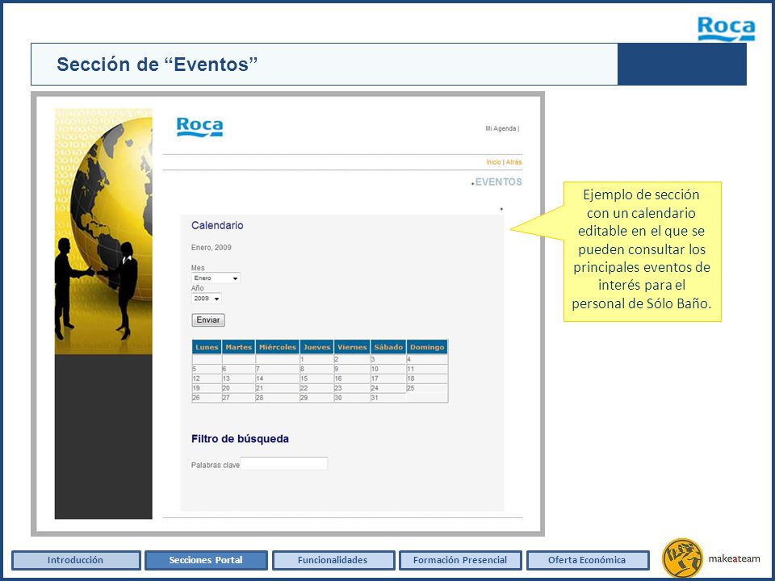Viewport: 775px width, 581px height.
Task: Click the Viernes column header
Action: [352, 347]
